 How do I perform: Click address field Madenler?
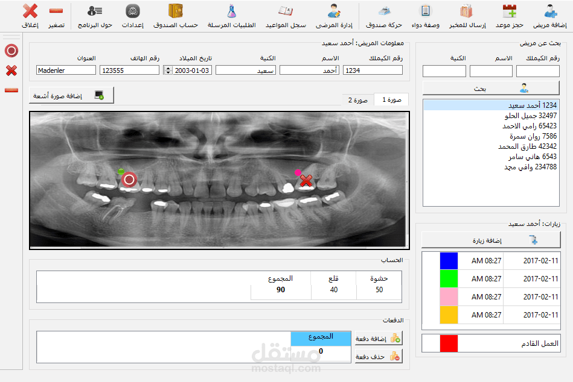66,70
